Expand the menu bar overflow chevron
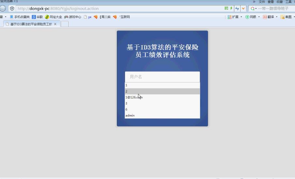Screen dimensions: 295x179 point(254,2)
